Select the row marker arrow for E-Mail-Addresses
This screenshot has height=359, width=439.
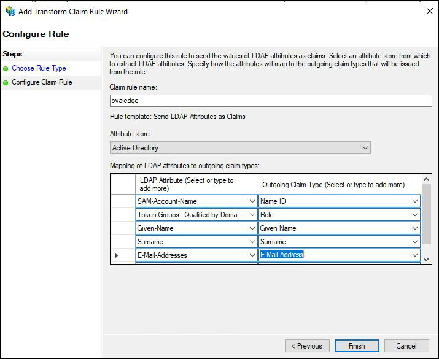(117, 255)
